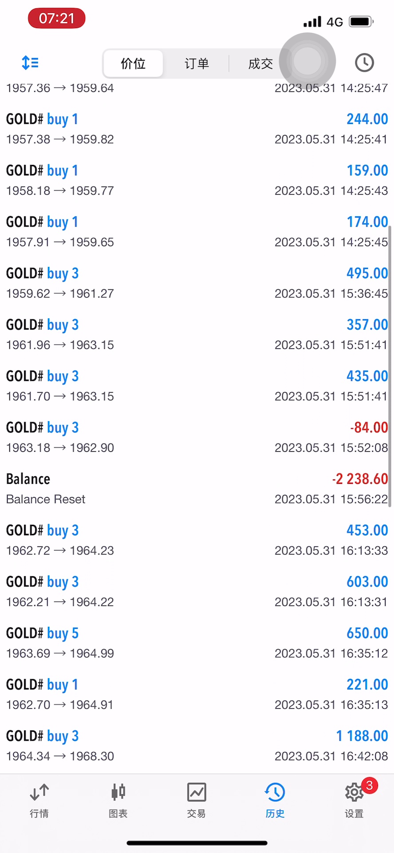Expand the Balance Reset -2 238.60 entry

(197, 489)
